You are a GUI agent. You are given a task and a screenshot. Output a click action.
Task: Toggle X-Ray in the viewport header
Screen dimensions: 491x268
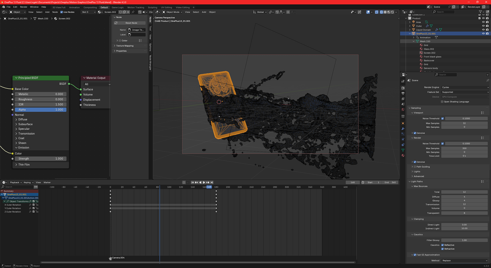coord(376,12)
